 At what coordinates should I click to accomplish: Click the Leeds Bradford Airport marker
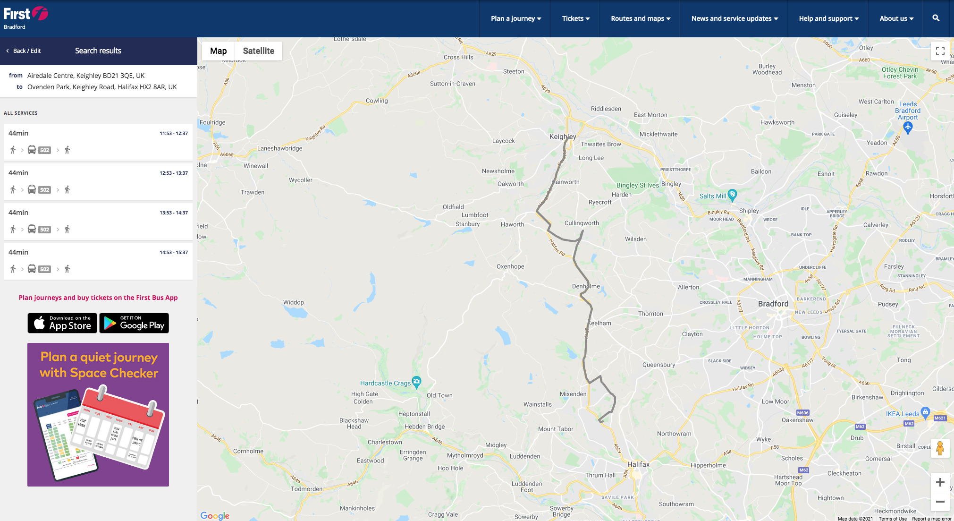908,127
